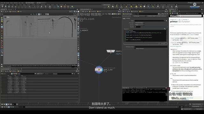204x114 pixels.
Task: Select the Font (T) shelf tool
Action: [46, 7]
